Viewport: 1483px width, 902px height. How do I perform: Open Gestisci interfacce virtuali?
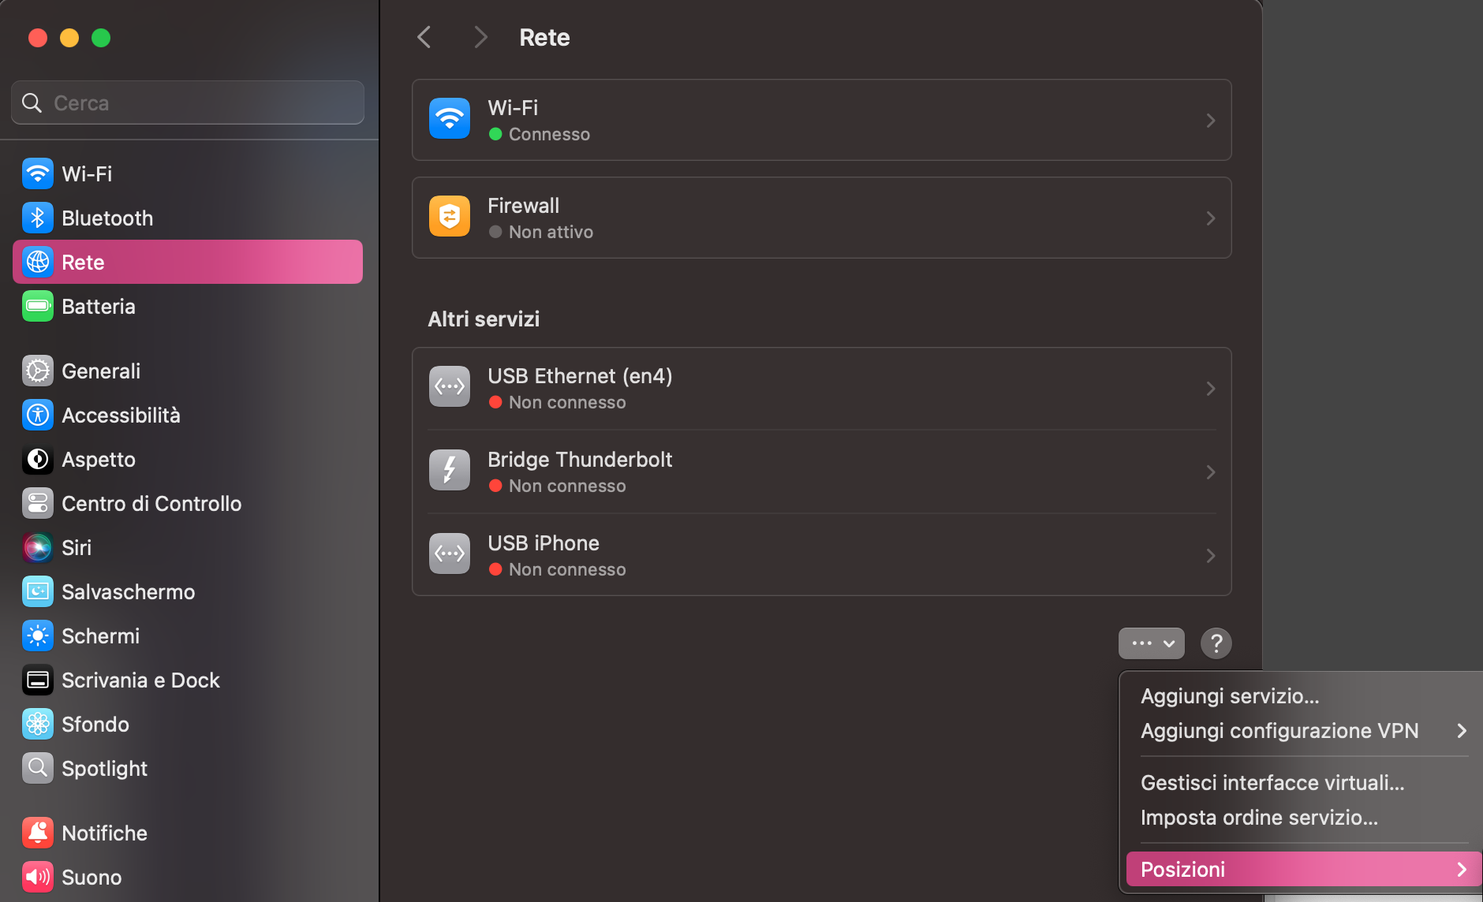pos(1272,782)
